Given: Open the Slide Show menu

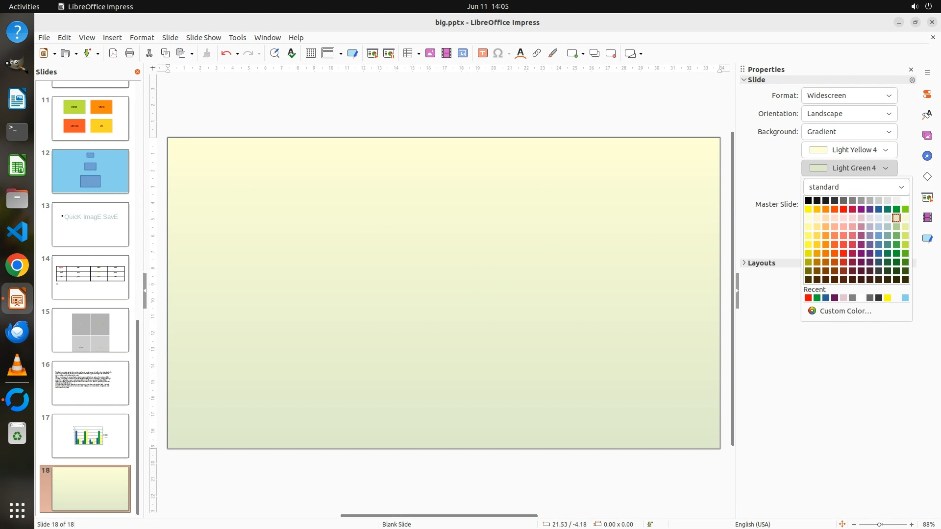Looking at the screenshot, I should point(203,38).
